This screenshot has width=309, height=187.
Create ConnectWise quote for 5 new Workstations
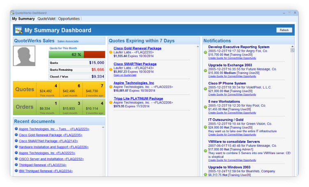click(232, 113)
